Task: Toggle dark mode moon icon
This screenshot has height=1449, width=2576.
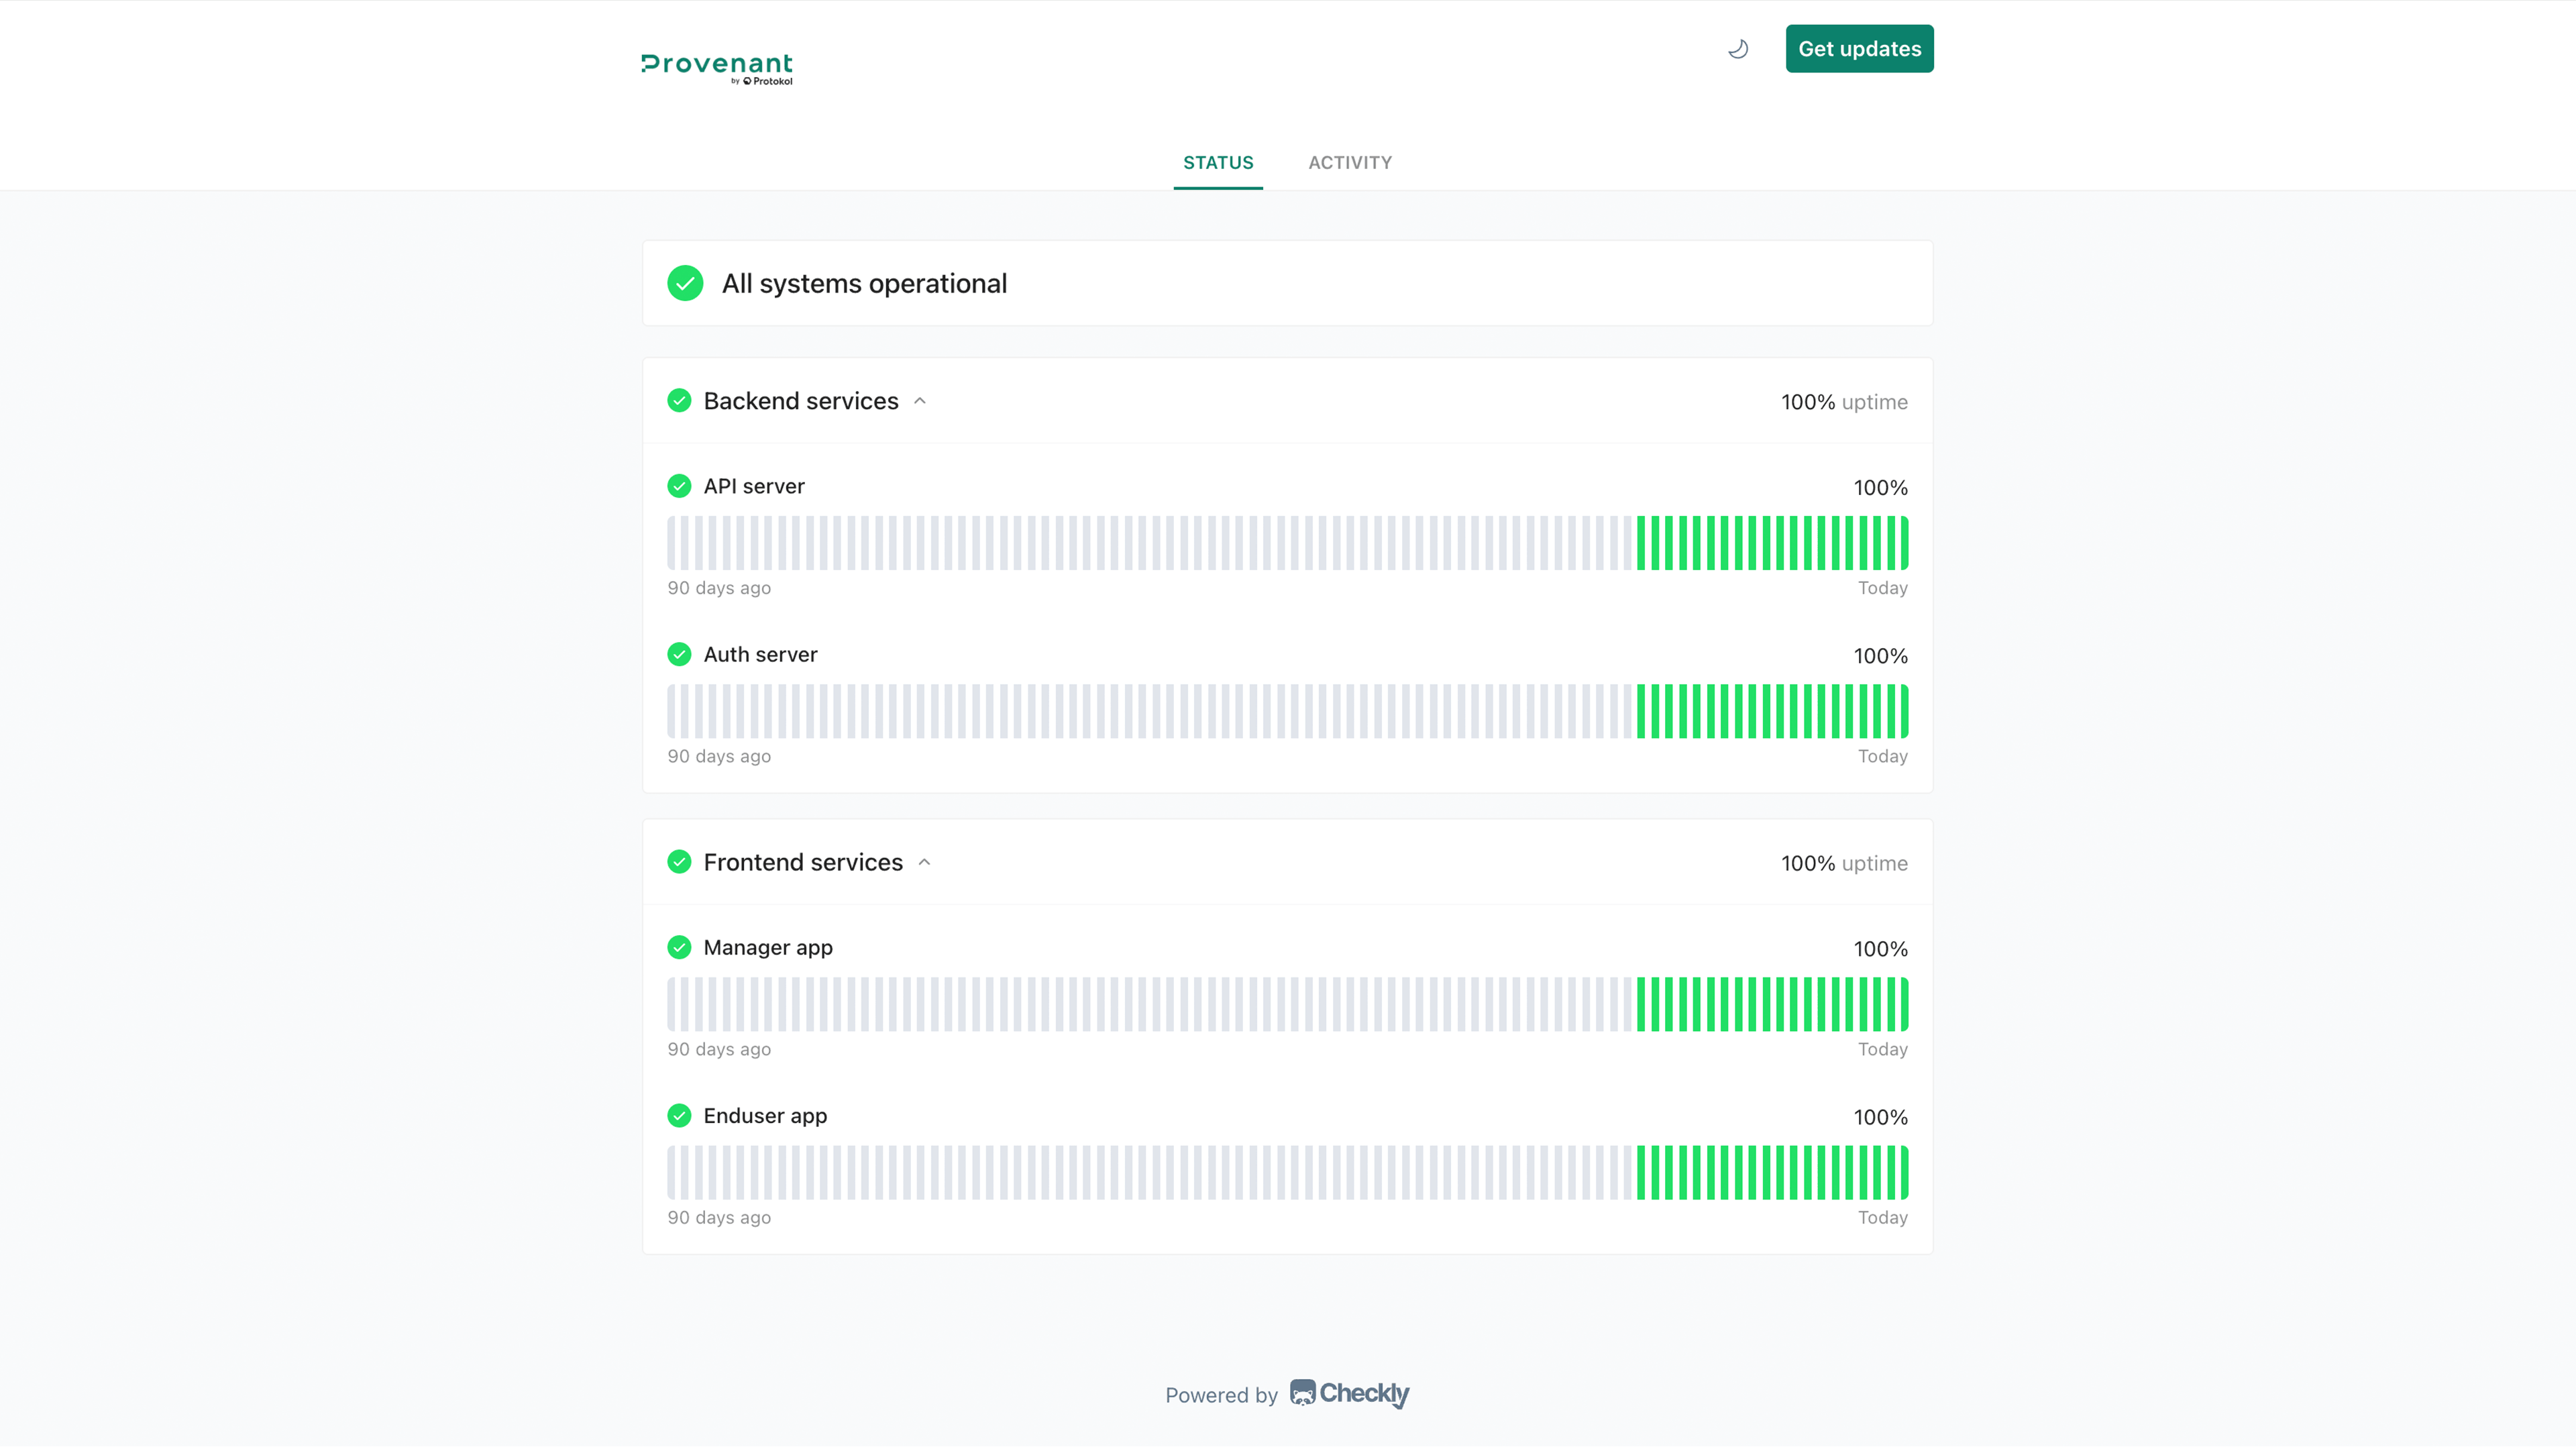Action: tap(1738, 49)
